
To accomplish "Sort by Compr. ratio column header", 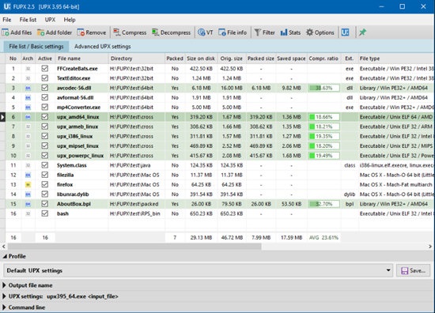I will coord(323,58).
